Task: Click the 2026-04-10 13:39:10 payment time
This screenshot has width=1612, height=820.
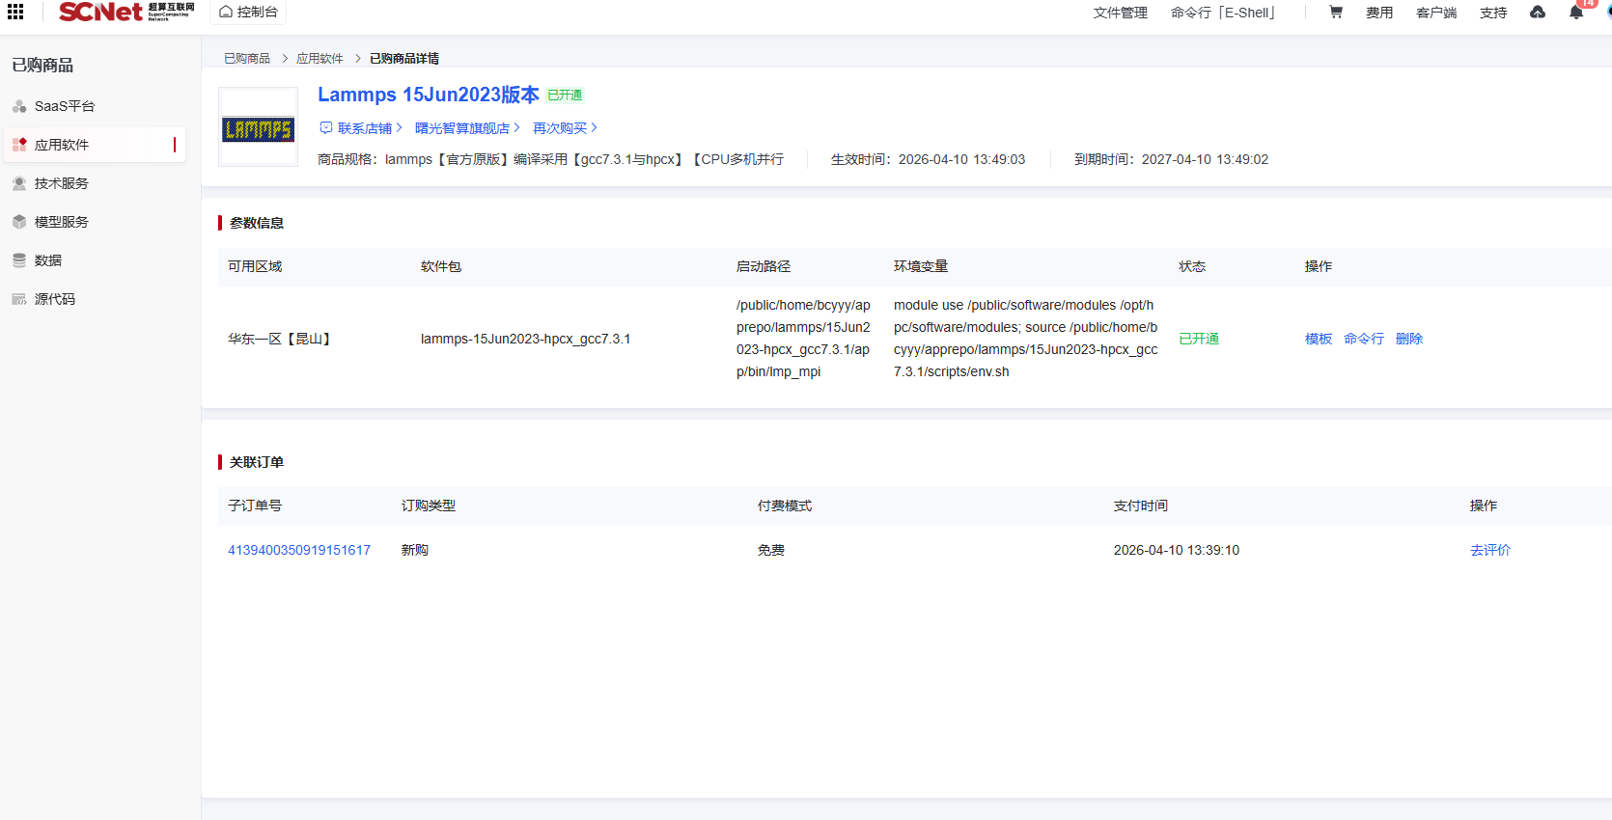Action: (x=1177, y=550)
